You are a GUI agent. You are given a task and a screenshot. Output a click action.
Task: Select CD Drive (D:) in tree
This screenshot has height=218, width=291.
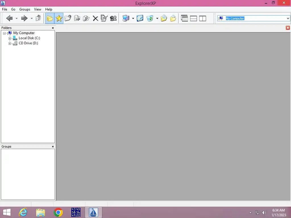28,43
